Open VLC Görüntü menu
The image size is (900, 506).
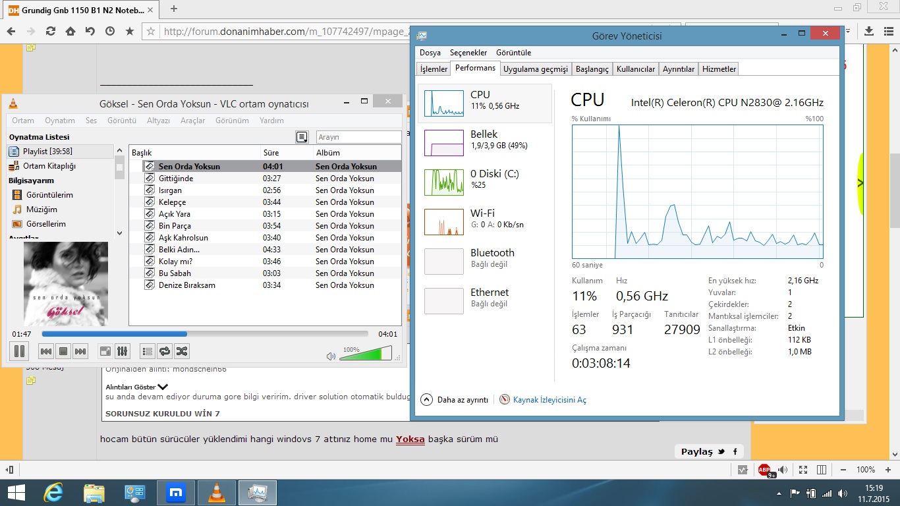[122, 121]
